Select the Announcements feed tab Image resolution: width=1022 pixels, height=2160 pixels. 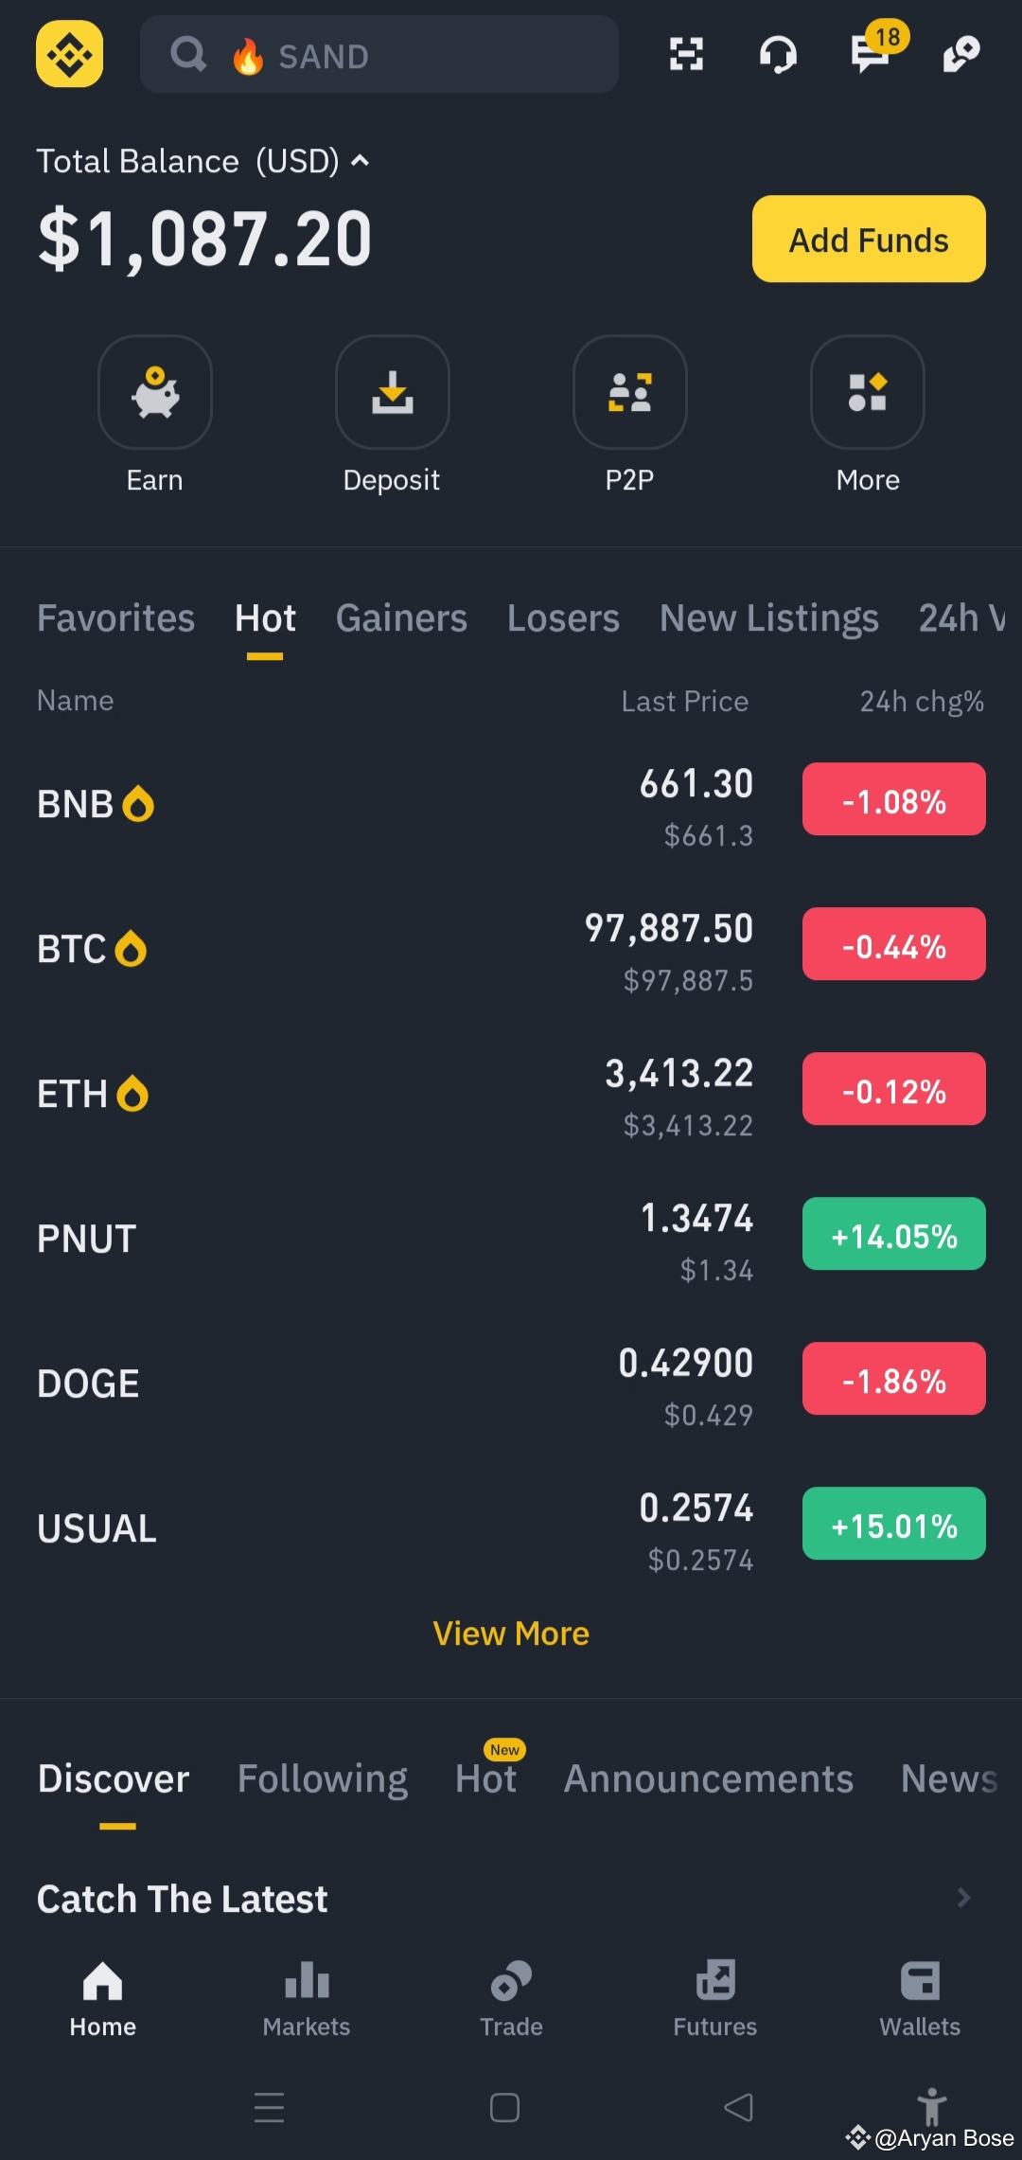[709, 1778]
